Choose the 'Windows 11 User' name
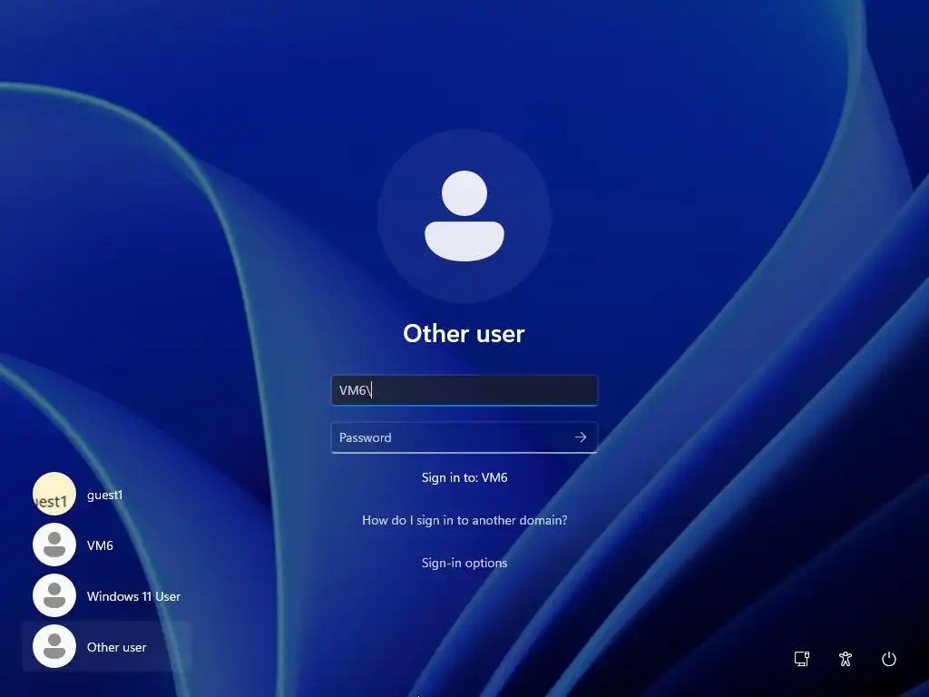The height and width of the screenshot is (697, 929). (134, 596)
